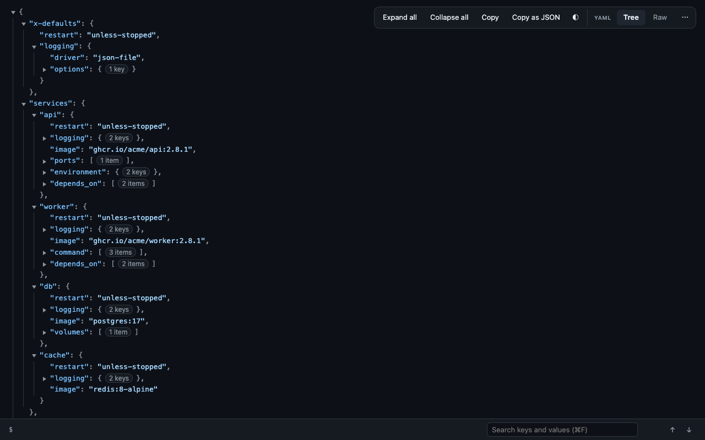Click the "driver" key
This screenshot has width=705, height=440.
pos(67,57)
